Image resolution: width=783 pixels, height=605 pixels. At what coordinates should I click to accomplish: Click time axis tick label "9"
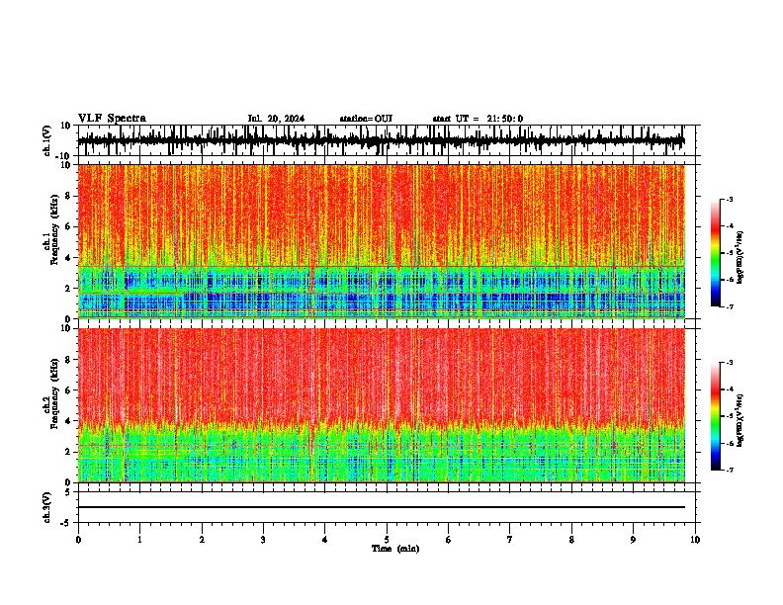tap(633, 539)
